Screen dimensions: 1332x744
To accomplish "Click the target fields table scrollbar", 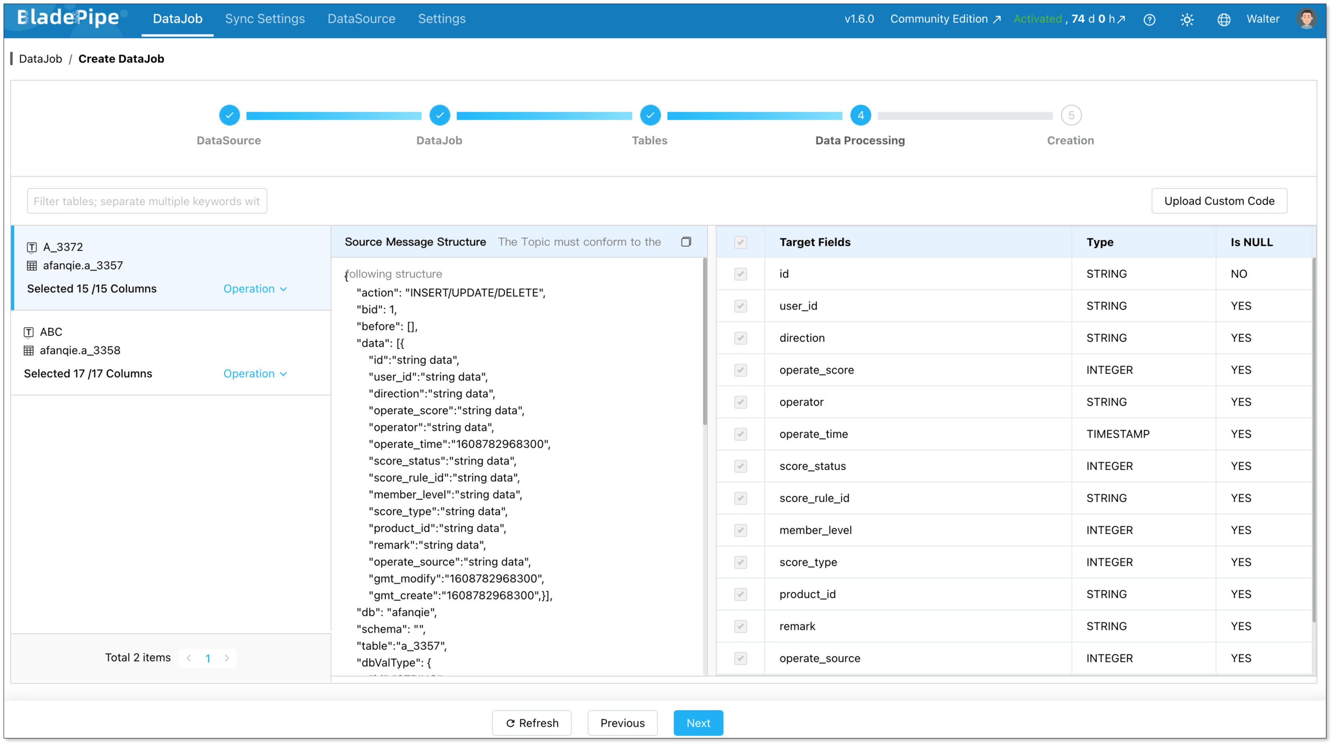I will coord(1314,440).
